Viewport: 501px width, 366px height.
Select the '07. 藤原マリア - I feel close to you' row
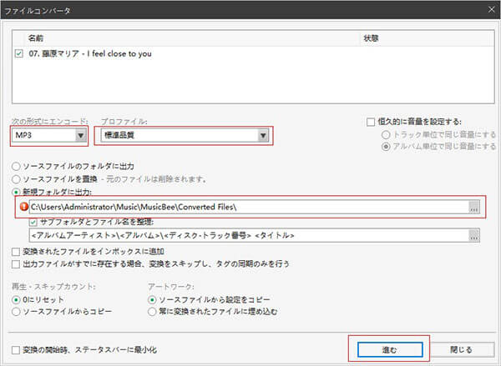253,53
